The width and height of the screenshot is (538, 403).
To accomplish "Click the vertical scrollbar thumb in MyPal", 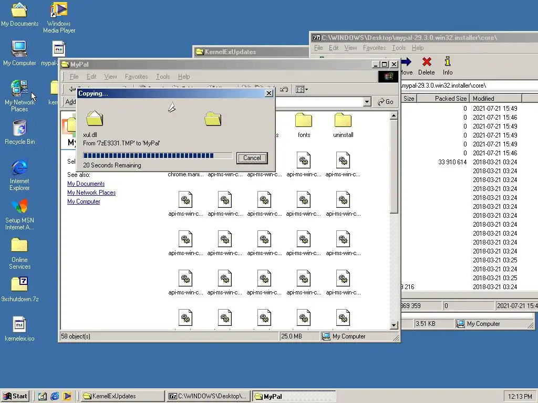I will click(x=394, y=166).
